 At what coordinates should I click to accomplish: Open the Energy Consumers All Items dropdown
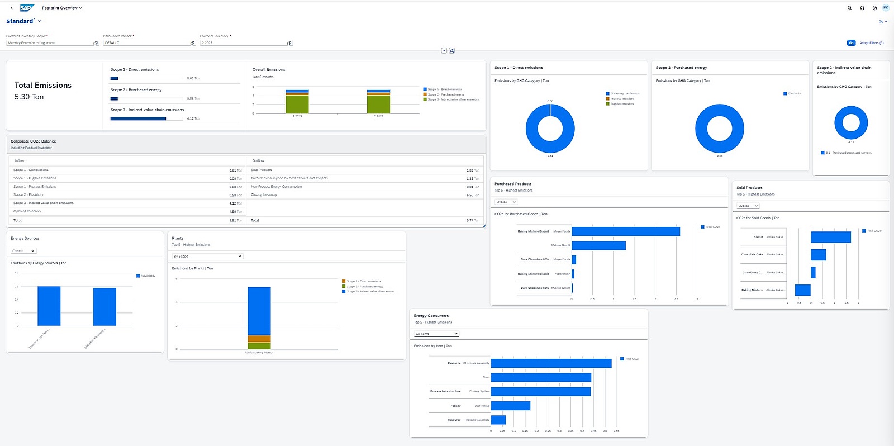point(436,334)
